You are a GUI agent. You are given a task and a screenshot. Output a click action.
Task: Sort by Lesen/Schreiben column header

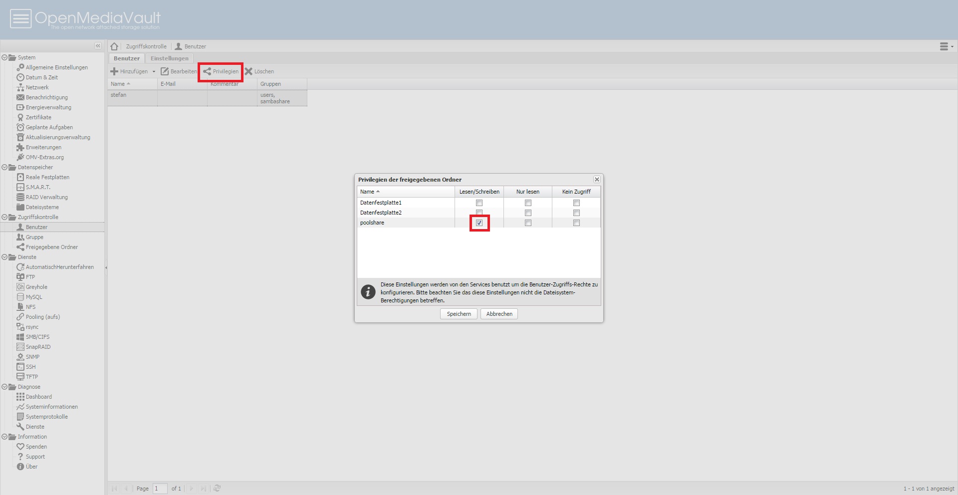(x=479, y=192)
